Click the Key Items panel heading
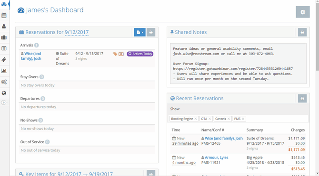 [x=69, y=174]
